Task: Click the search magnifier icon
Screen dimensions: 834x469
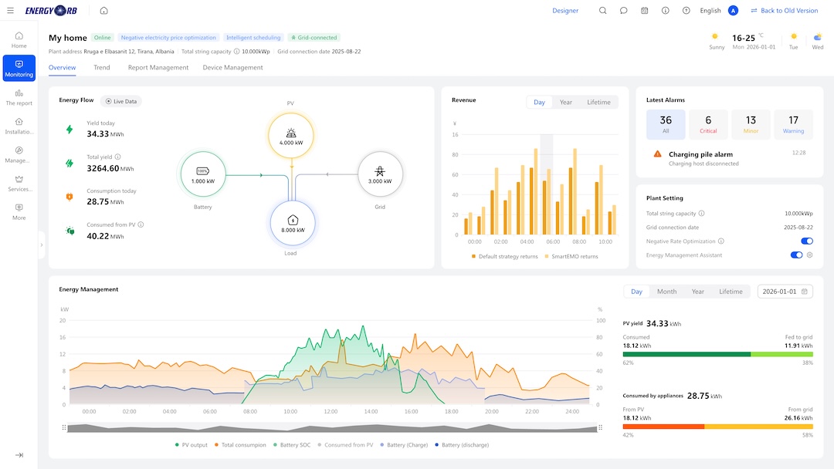Action: tap(602, 11)
